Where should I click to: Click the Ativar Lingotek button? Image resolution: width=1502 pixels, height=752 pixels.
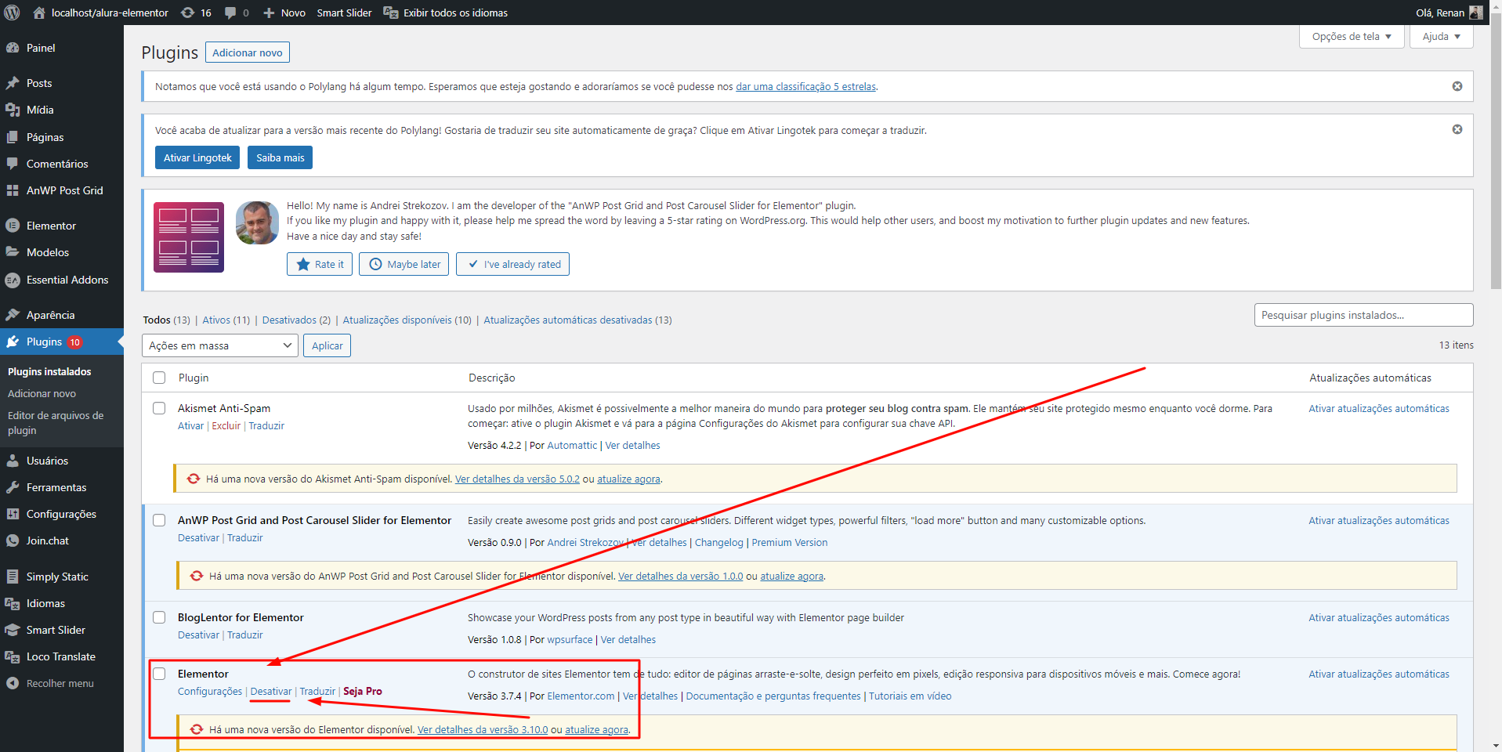point(197,157)
